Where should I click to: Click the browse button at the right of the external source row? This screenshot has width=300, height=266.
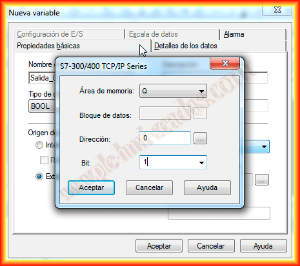pyautogui.click(x=262, y=180)
